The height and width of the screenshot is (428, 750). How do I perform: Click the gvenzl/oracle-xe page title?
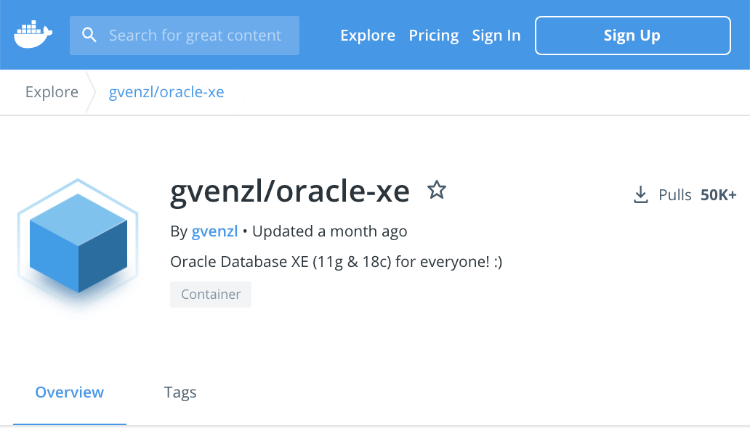point(290,192)
